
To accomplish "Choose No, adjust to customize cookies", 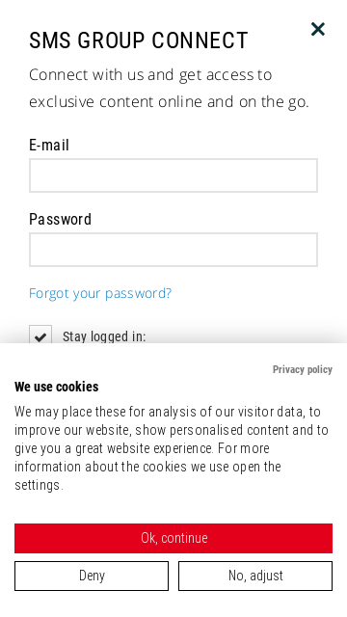I will (255, 576).
